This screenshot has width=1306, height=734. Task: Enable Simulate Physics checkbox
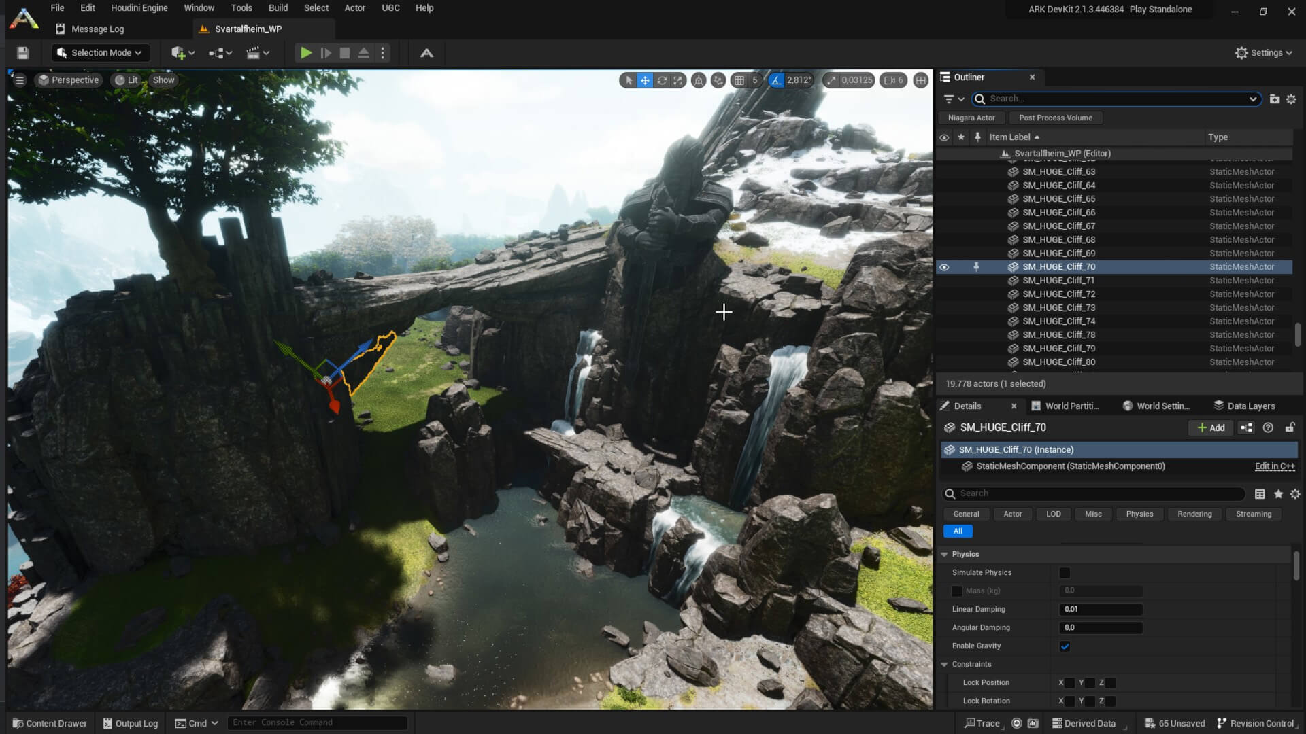pyautogui.click(x=1065, y=572)
